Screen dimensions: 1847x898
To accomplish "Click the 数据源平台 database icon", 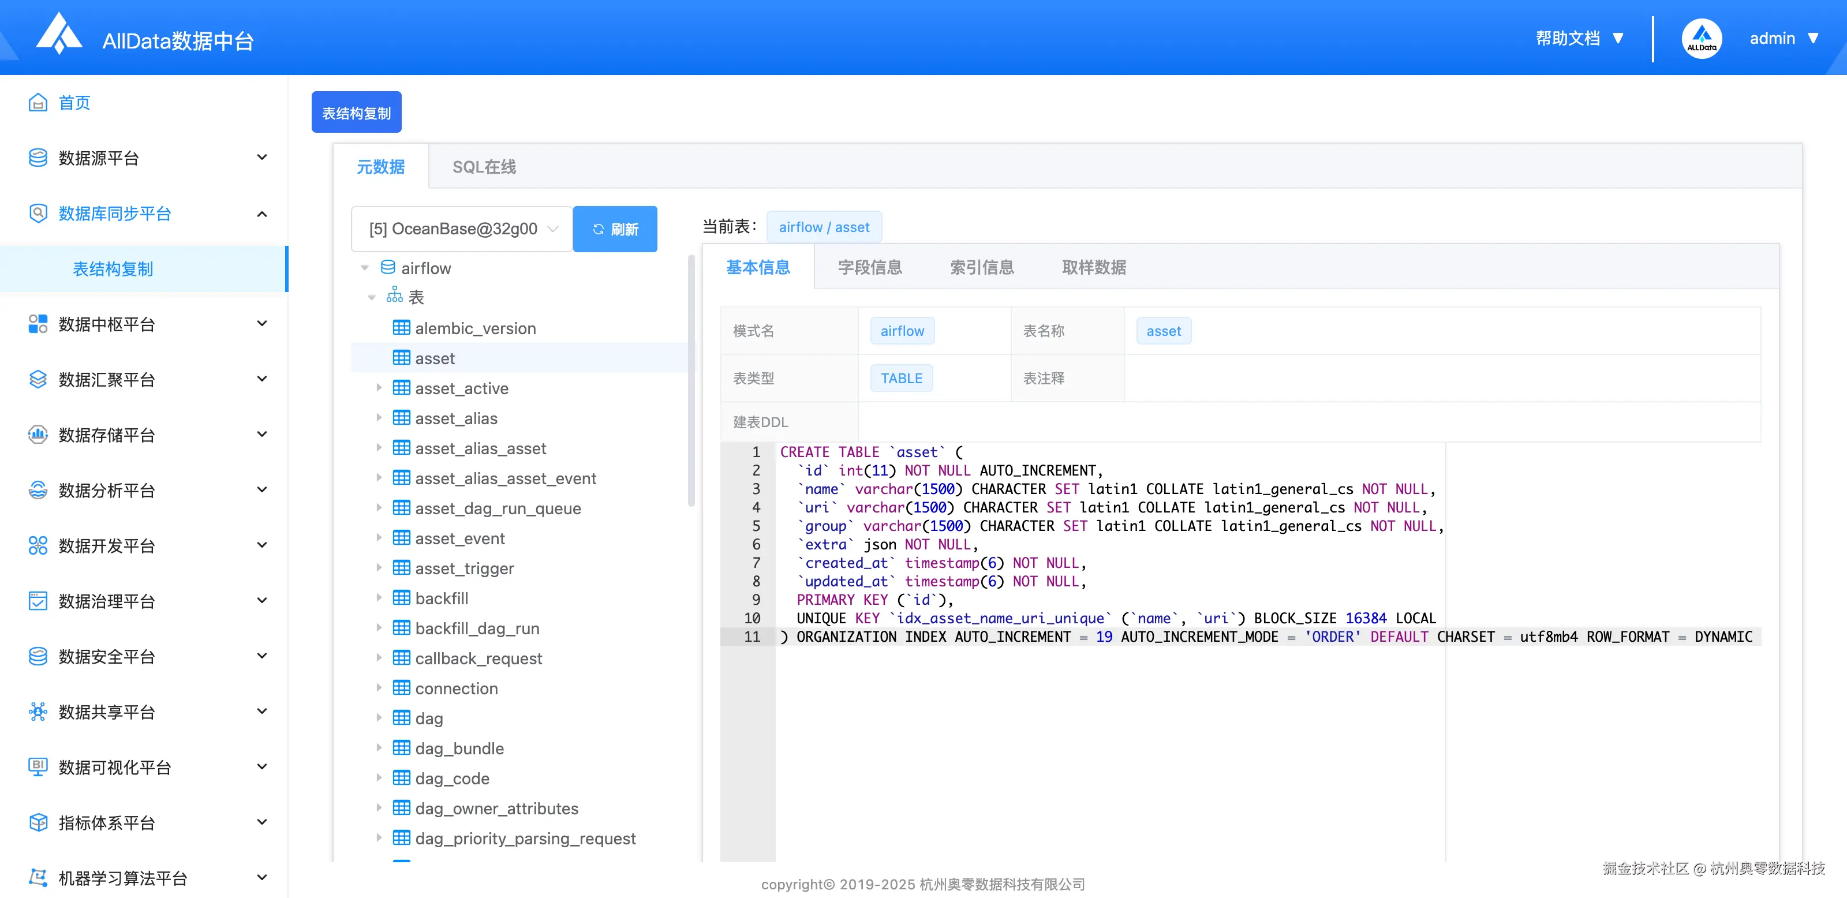I will pyautogui.click(x=38, y=158).
